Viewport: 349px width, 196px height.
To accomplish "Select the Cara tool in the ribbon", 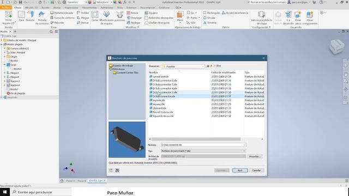I will (x=21, y=16).
